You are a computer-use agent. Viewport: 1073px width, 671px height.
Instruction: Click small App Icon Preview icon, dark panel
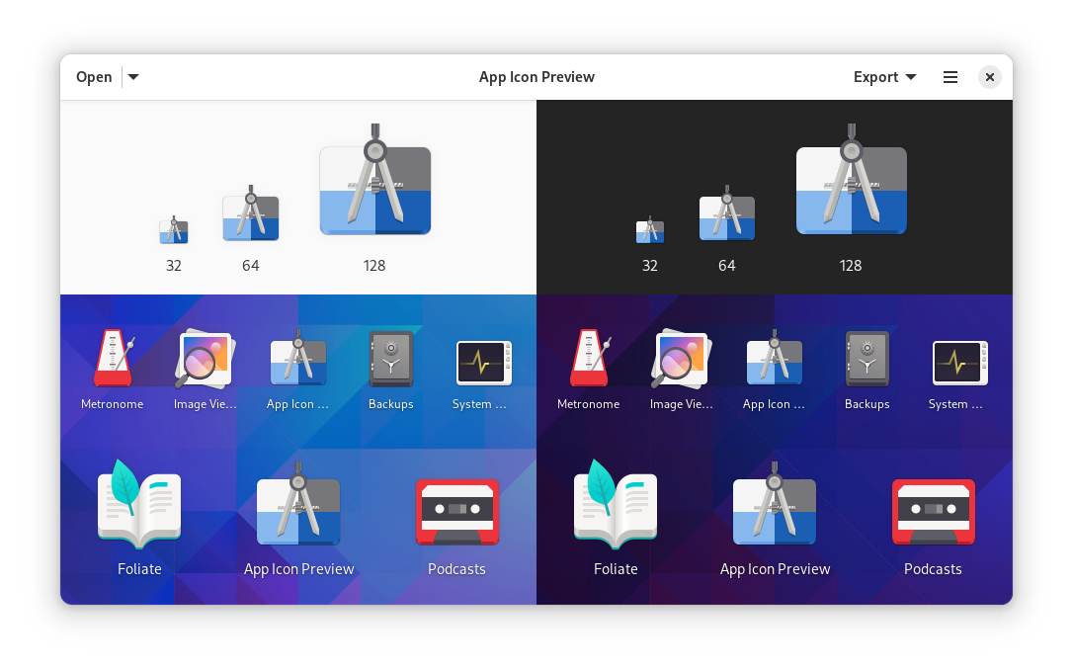pyautogui.click(x=774, y=358)
